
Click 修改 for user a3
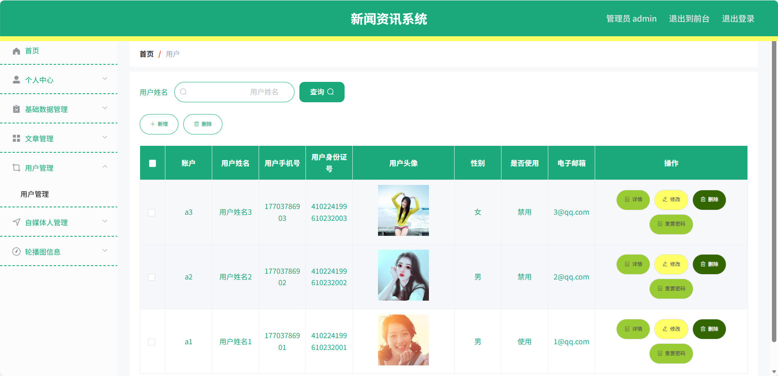(671, 200)
